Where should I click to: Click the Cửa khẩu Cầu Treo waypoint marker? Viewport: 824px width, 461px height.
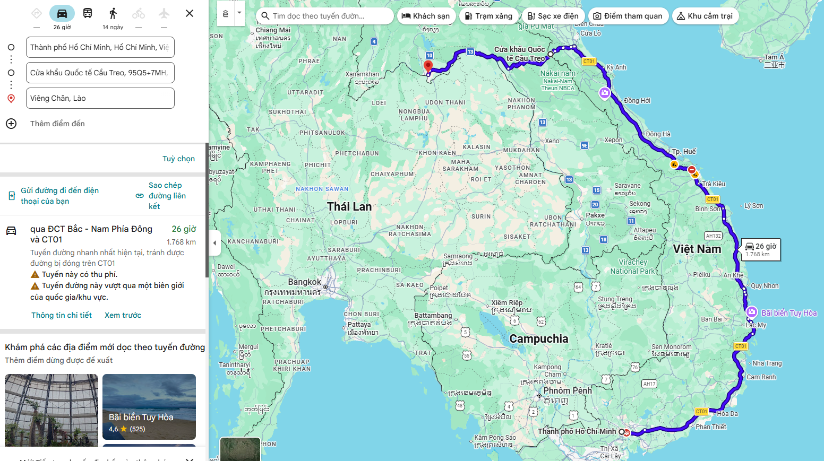pyautogui.click(x=551, y=54)
